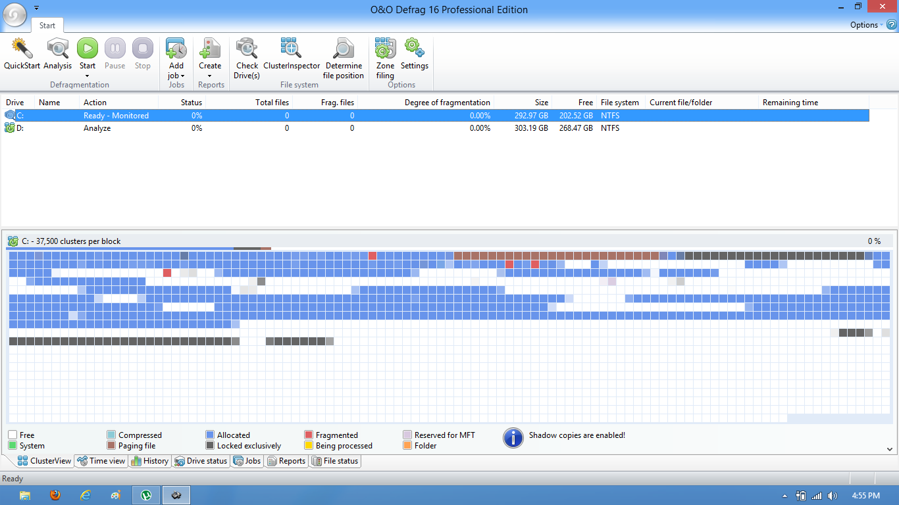Screen dimensions: 899x505
Task: Click the 4:55 PM taskbar clock
Action: [865, 496]
